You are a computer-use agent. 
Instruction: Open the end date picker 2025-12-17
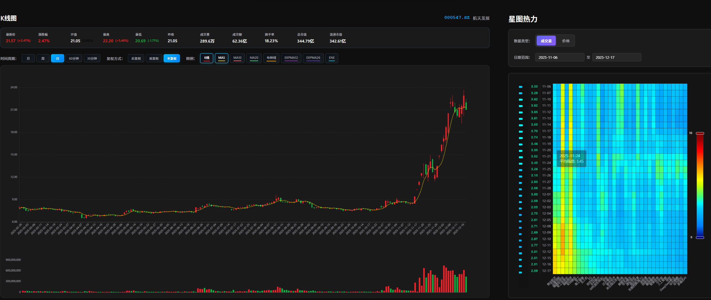[616, 57]
